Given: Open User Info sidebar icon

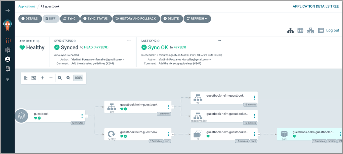Looking at the screenshot, I should click(8, 59).
